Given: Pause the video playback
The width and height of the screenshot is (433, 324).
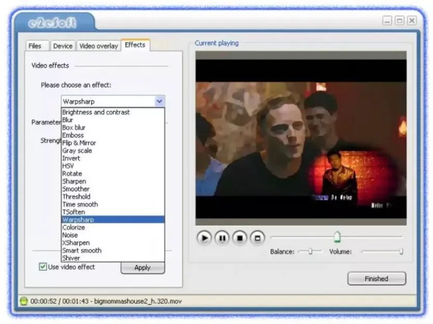Looking at the screenshot, I should point(222,238).
